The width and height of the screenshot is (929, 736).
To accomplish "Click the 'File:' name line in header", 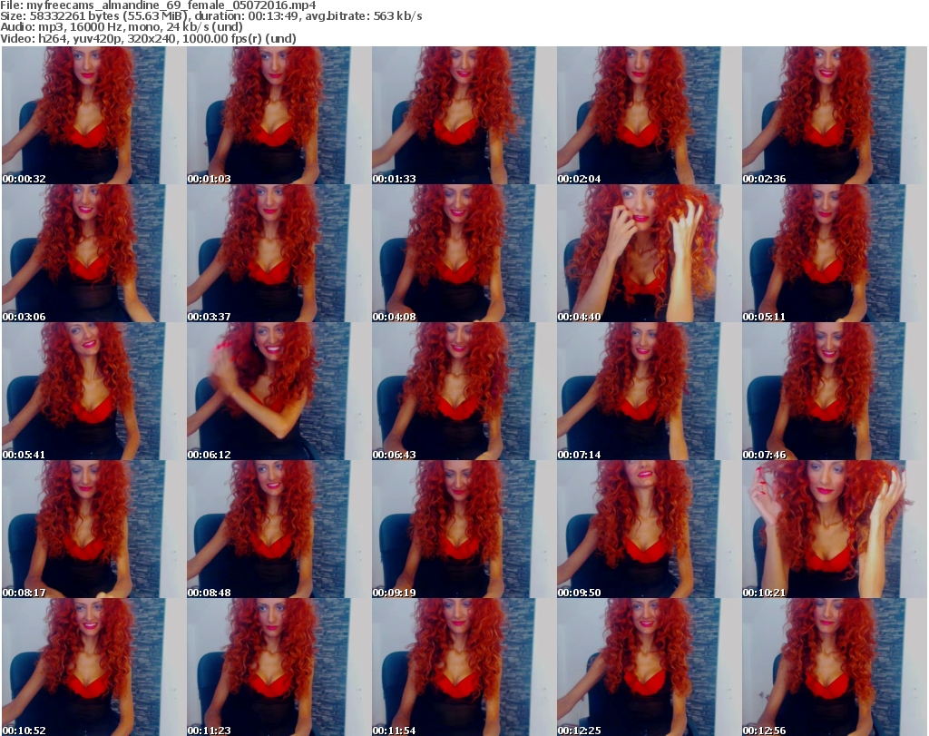I will coord(158,5).
